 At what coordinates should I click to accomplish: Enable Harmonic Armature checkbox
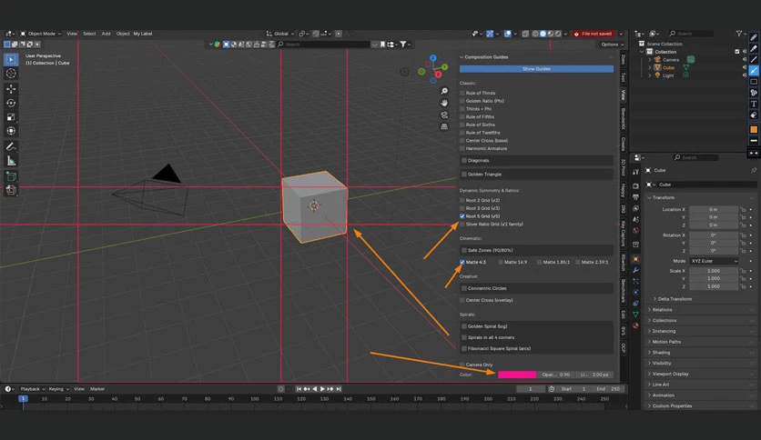[462, 148]
